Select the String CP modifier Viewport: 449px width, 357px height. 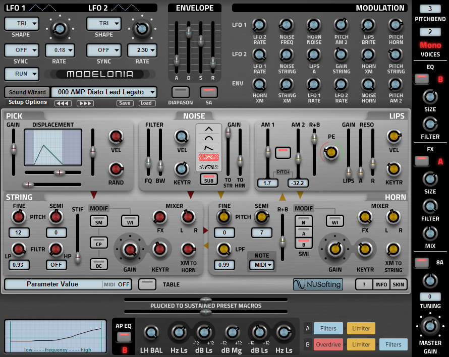pos(99,244)
